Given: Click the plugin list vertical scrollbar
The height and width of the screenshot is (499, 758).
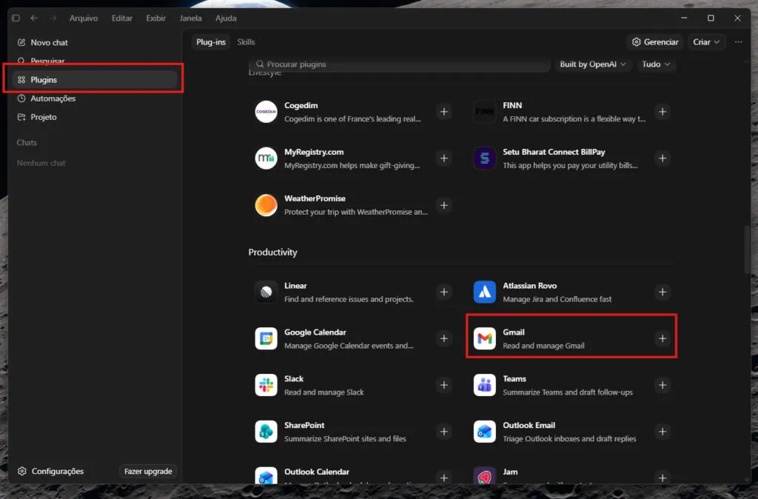Looking at the screenshot, I should coord(747,249).
